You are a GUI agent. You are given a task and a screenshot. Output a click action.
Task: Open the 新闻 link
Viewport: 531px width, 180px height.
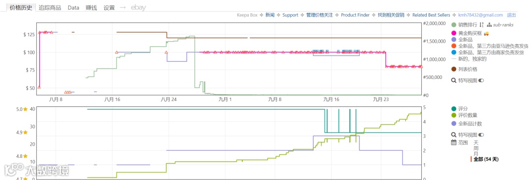[x=270, y=15]
